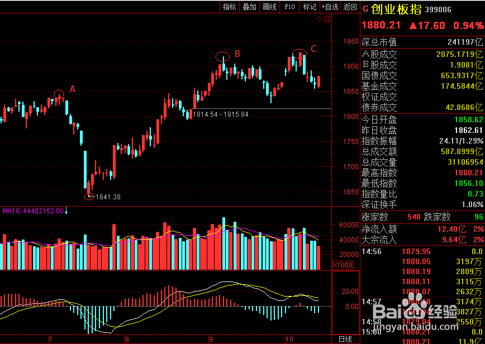Click the 今日开盘 value 1858.62

469,120
